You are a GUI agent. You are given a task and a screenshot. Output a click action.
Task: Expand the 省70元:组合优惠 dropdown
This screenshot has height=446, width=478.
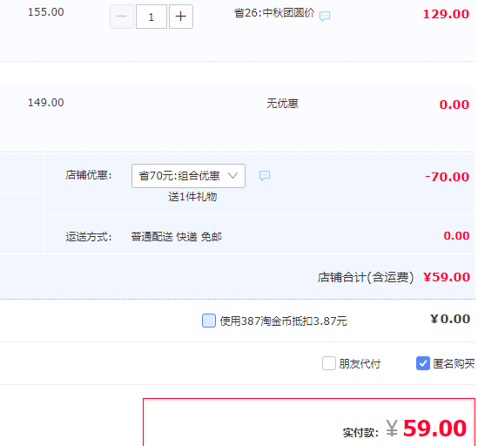188,176
